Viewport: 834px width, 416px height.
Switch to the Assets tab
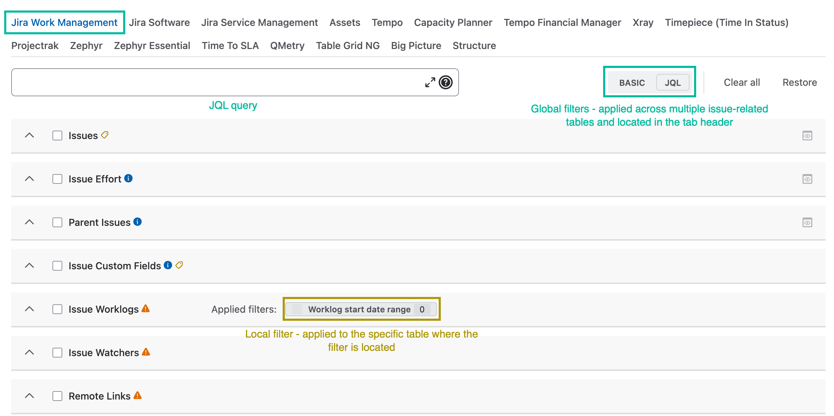point(345,22)
